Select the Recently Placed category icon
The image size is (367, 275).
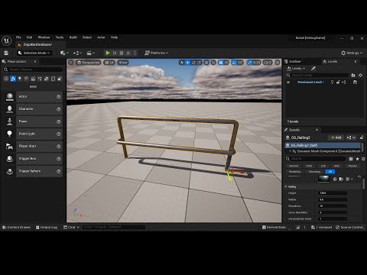pos(6,79)
